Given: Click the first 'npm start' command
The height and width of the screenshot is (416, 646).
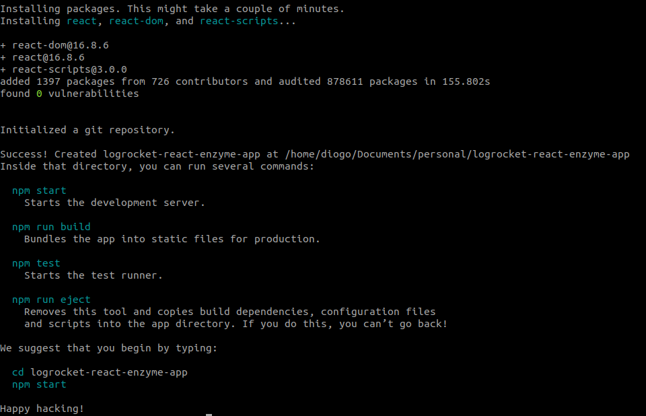Looking at the screenshot, I should click(x=39, y=190).
